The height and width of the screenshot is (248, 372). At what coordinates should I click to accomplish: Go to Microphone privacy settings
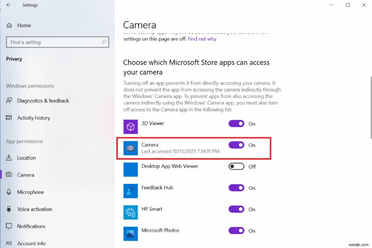pyautogui.click(x=30, y=192)
